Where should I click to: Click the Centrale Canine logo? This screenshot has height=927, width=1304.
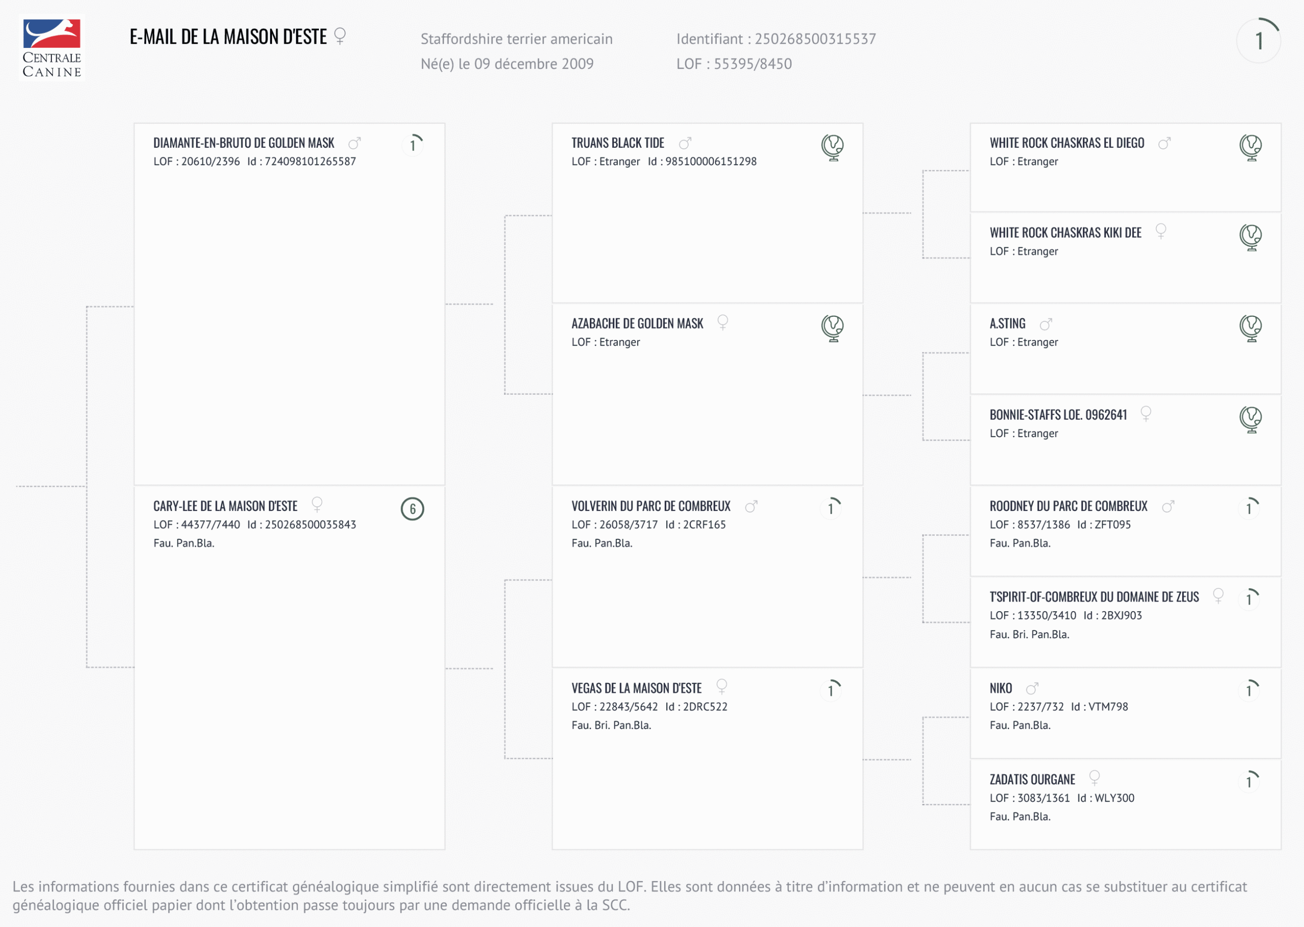point(52,48)
